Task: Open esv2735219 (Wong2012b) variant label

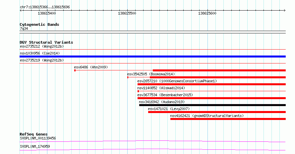Action: click(42, 60)
